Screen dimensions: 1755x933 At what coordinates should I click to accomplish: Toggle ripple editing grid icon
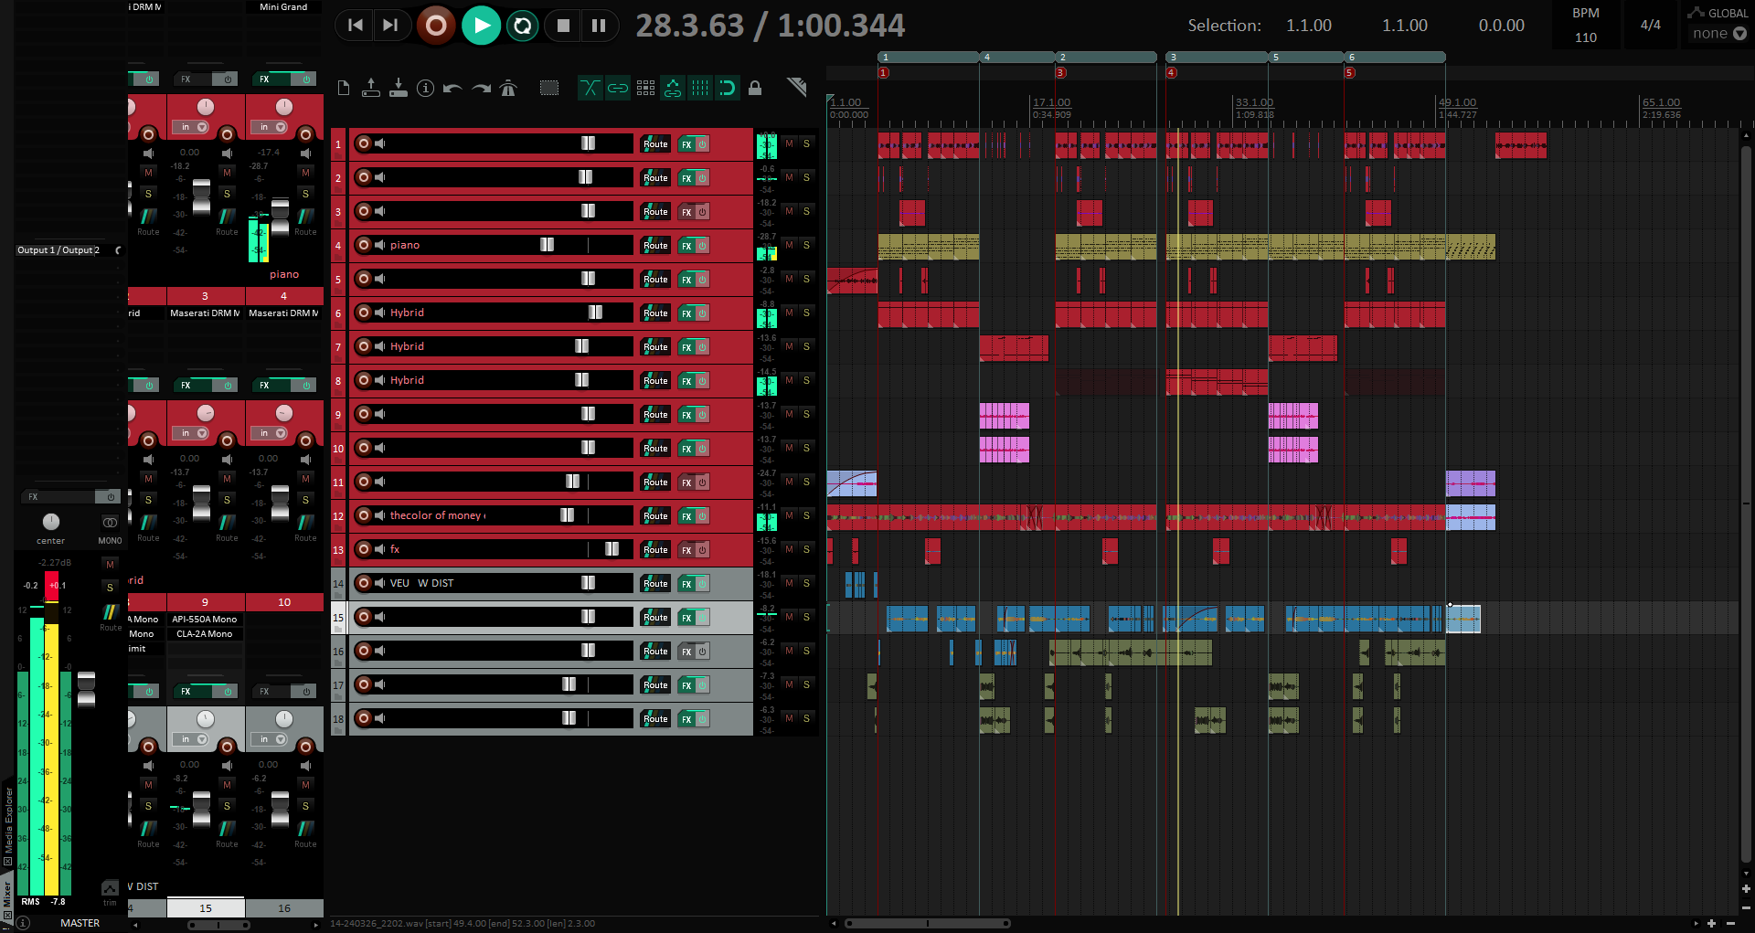tap(645, 88)
